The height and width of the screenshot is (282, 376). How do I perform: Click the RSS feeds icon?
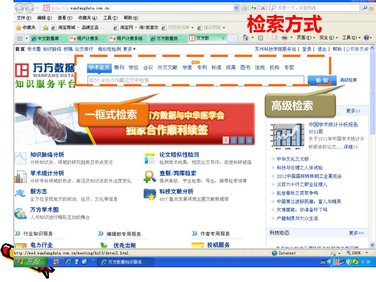pyautogui.click(x=260, y=38)
